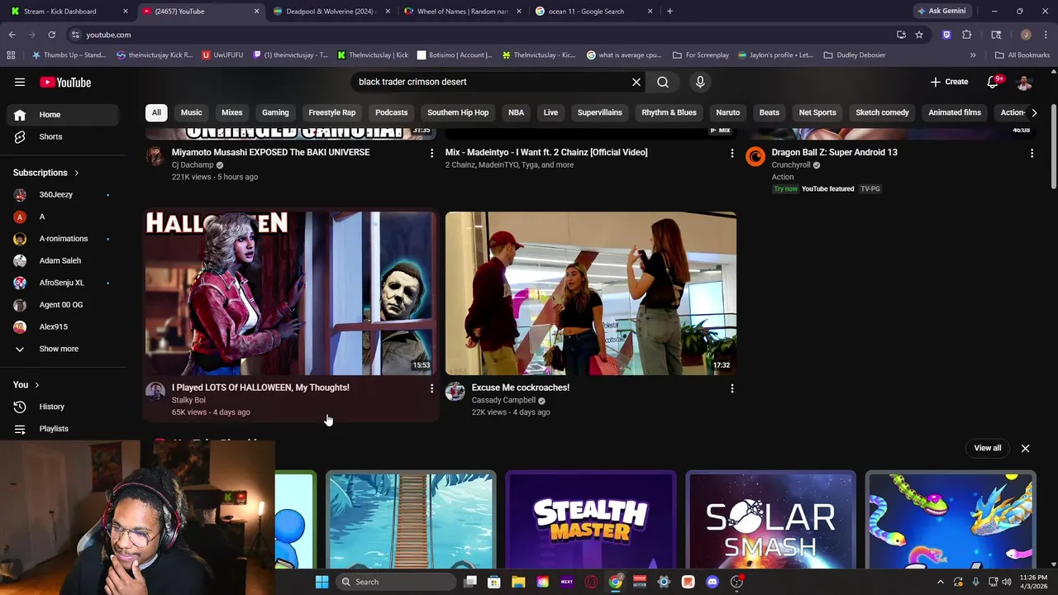The height and width of the screenshot is (595, 1058).
Task: Expand the Subscriptions section
Action: [46, 173]
